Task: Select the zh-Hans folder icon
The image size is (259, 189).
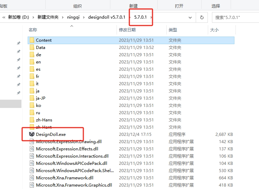Action: tap(32, 120)
